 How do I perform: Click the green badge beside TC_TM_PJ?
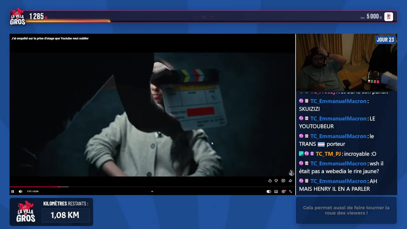pyautogui.click(x=301, y=154)
